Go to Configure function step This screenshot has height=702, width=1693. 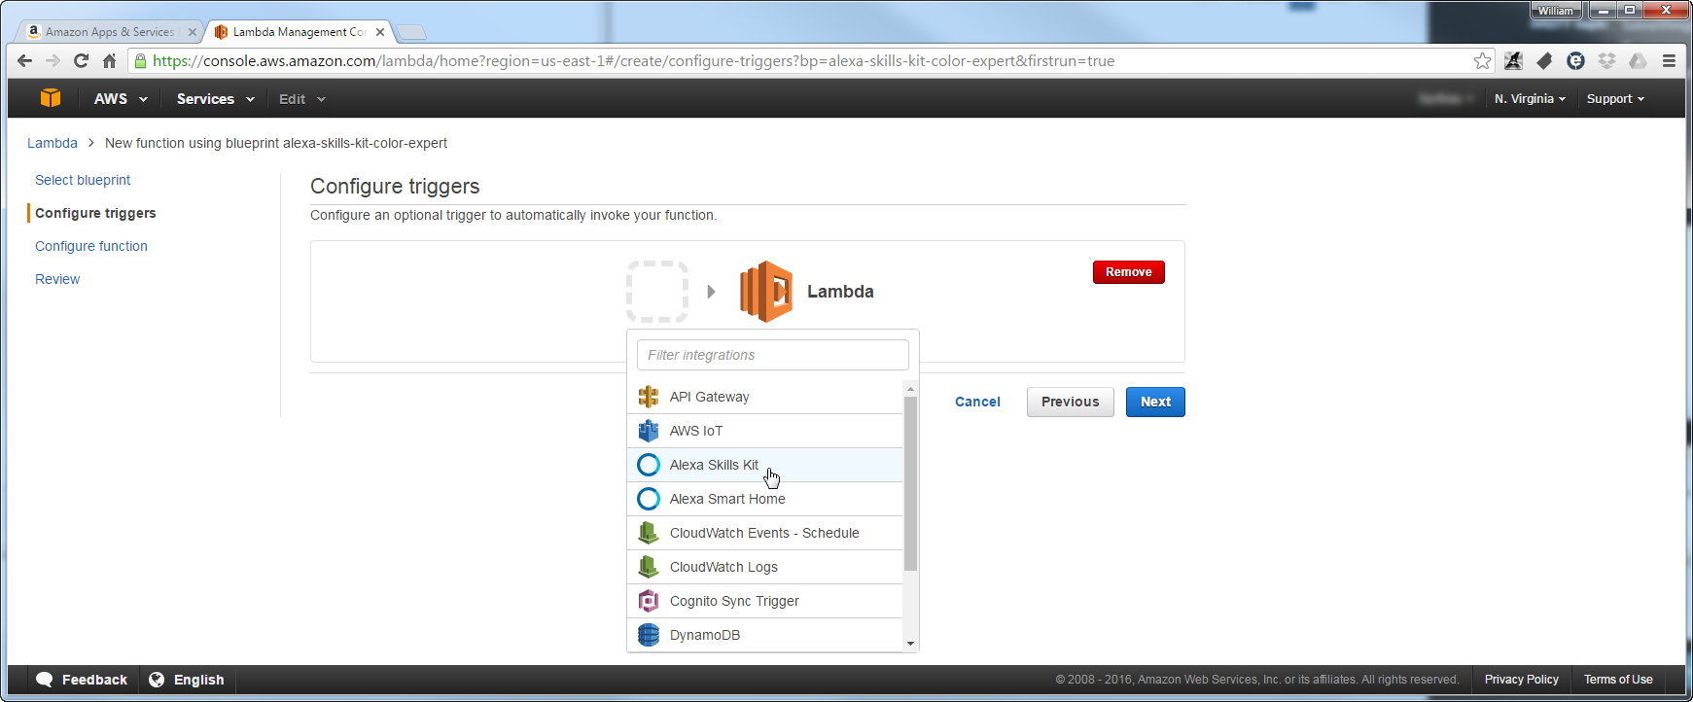[x=91, y=246]
